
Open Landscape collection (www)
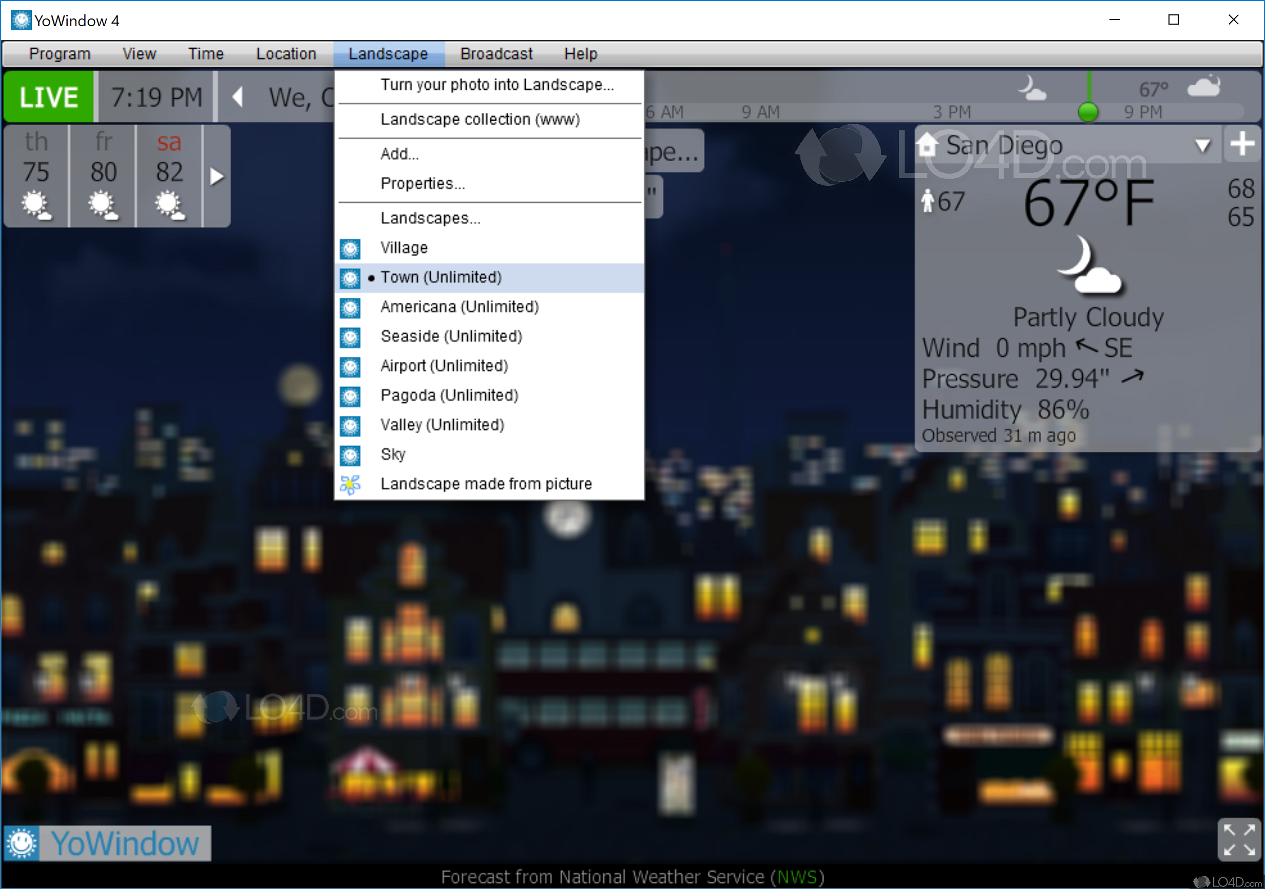coord(489,120)
